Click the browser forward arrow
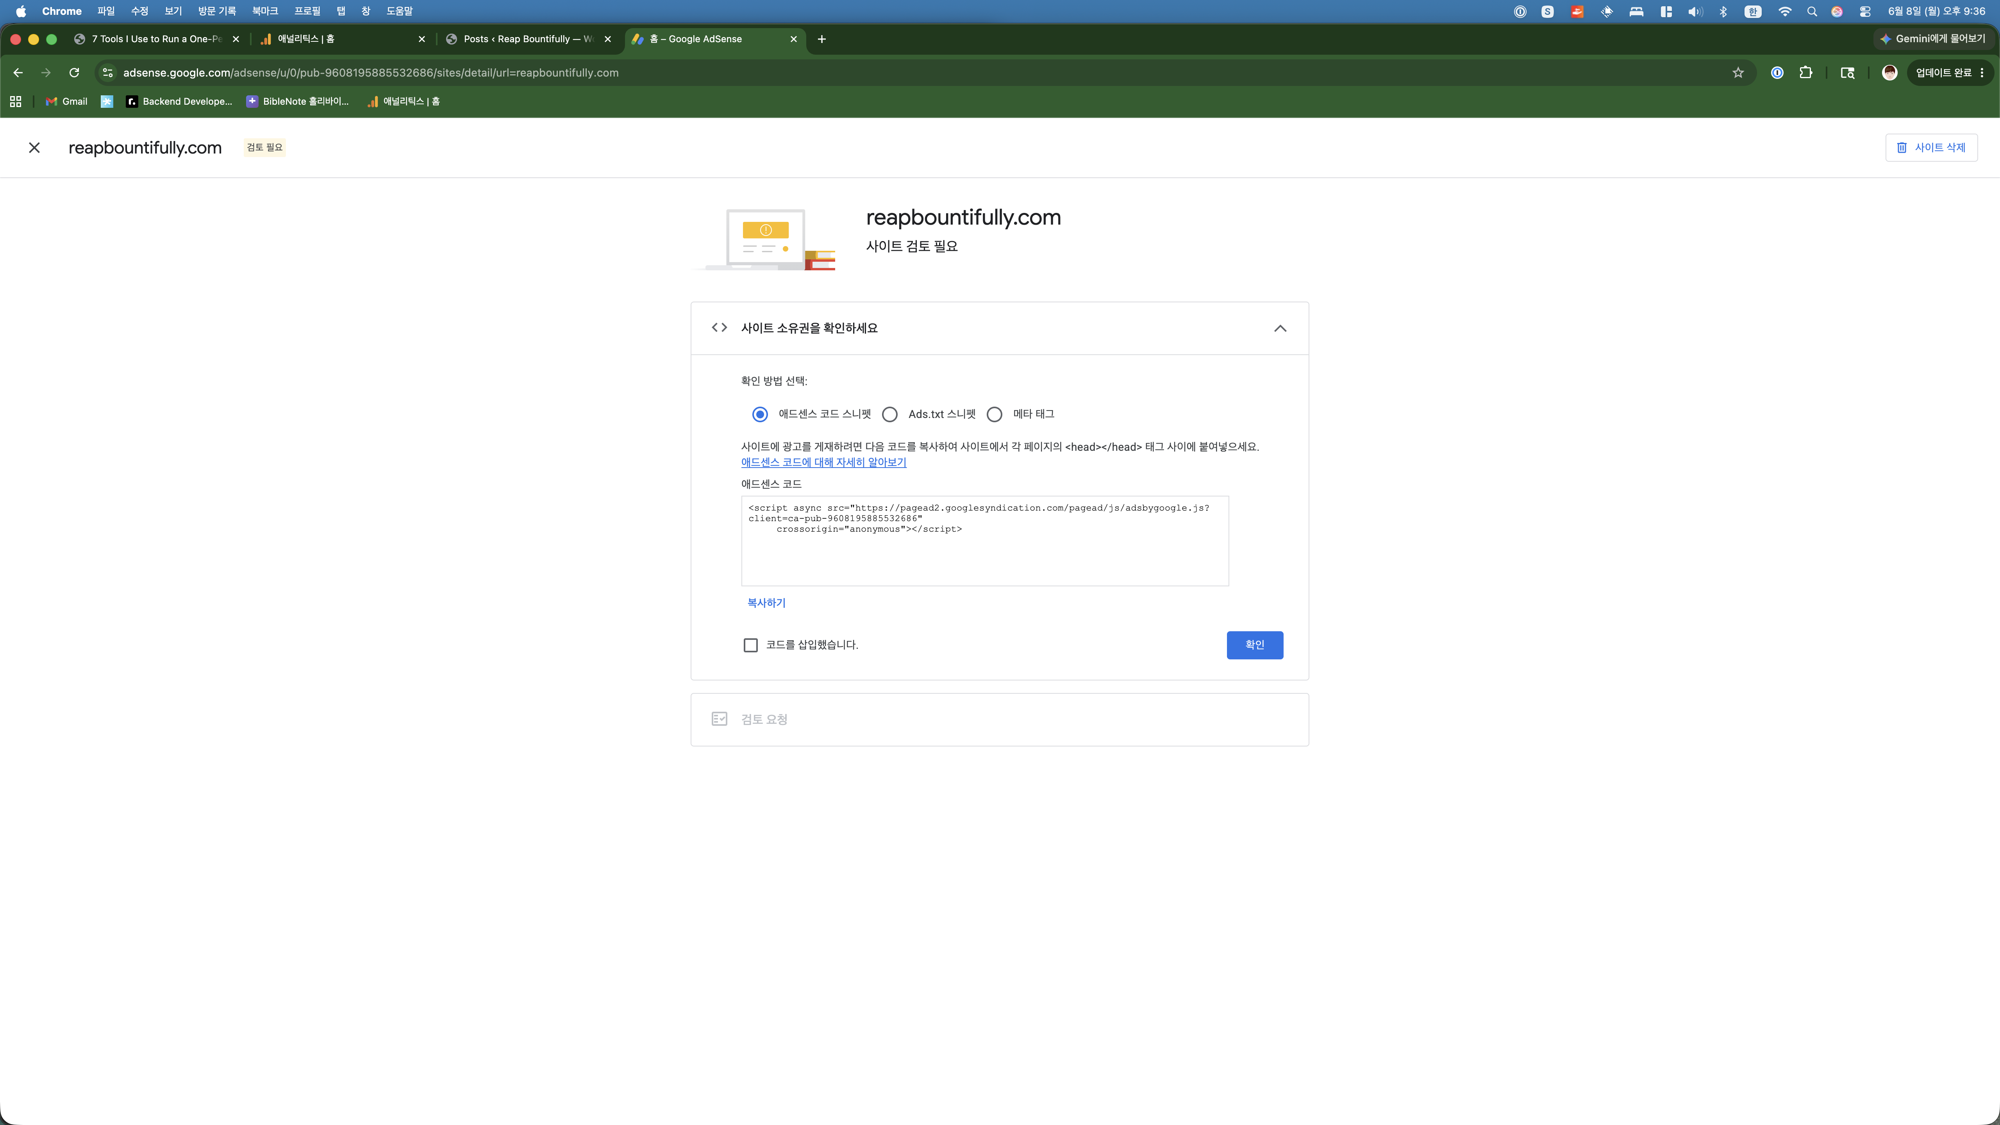Image resolution: width=2000 pixels, height=1125 pixels. 46,73
